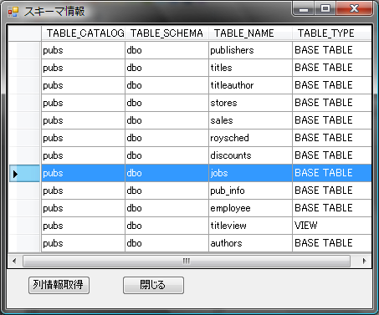379x315 pixels.
Task: Sort by TABLE_NAME column header
Action: (250, 33)
